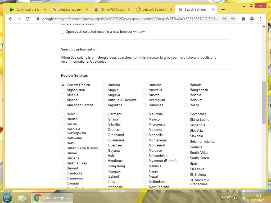Choose Greece as region
271x203 pixels.
tap(104, 130)
